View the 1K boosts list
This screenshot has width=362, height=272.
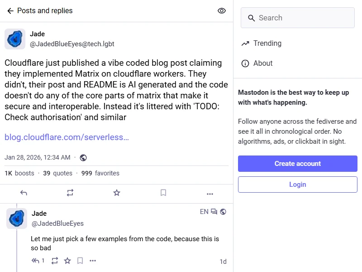pyautogui.click(x=19, y=173)
